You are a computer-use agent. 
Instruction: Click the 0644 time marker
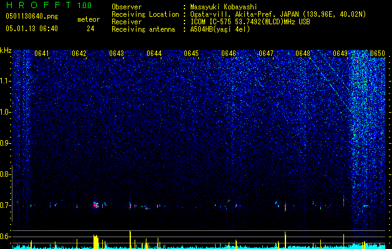pyautogui.click(x=154, y=54)
